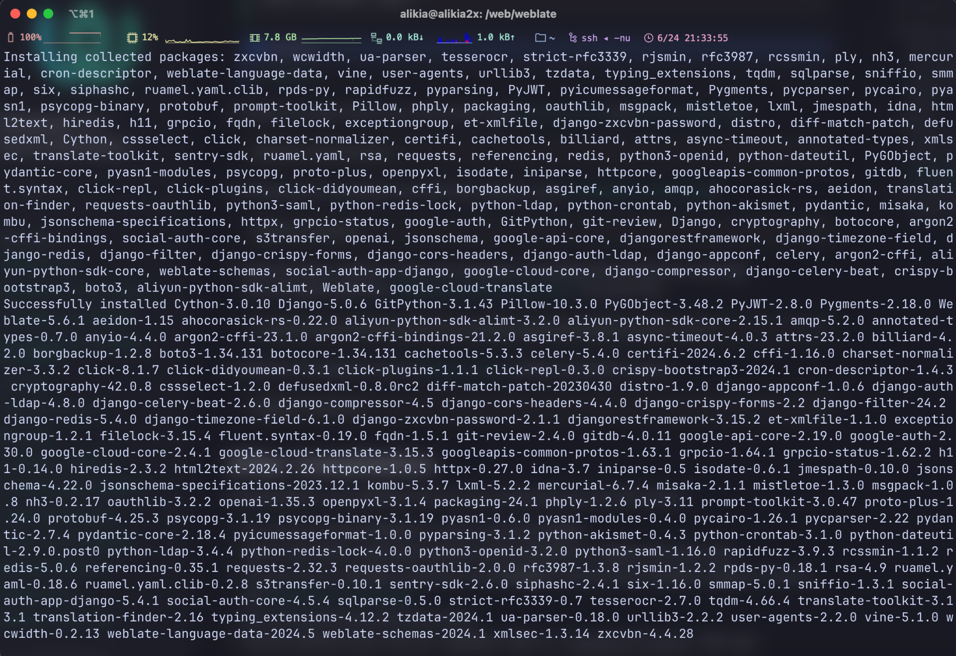
Task: Click the timestamp 21:33:55
Action: point(706,38)
